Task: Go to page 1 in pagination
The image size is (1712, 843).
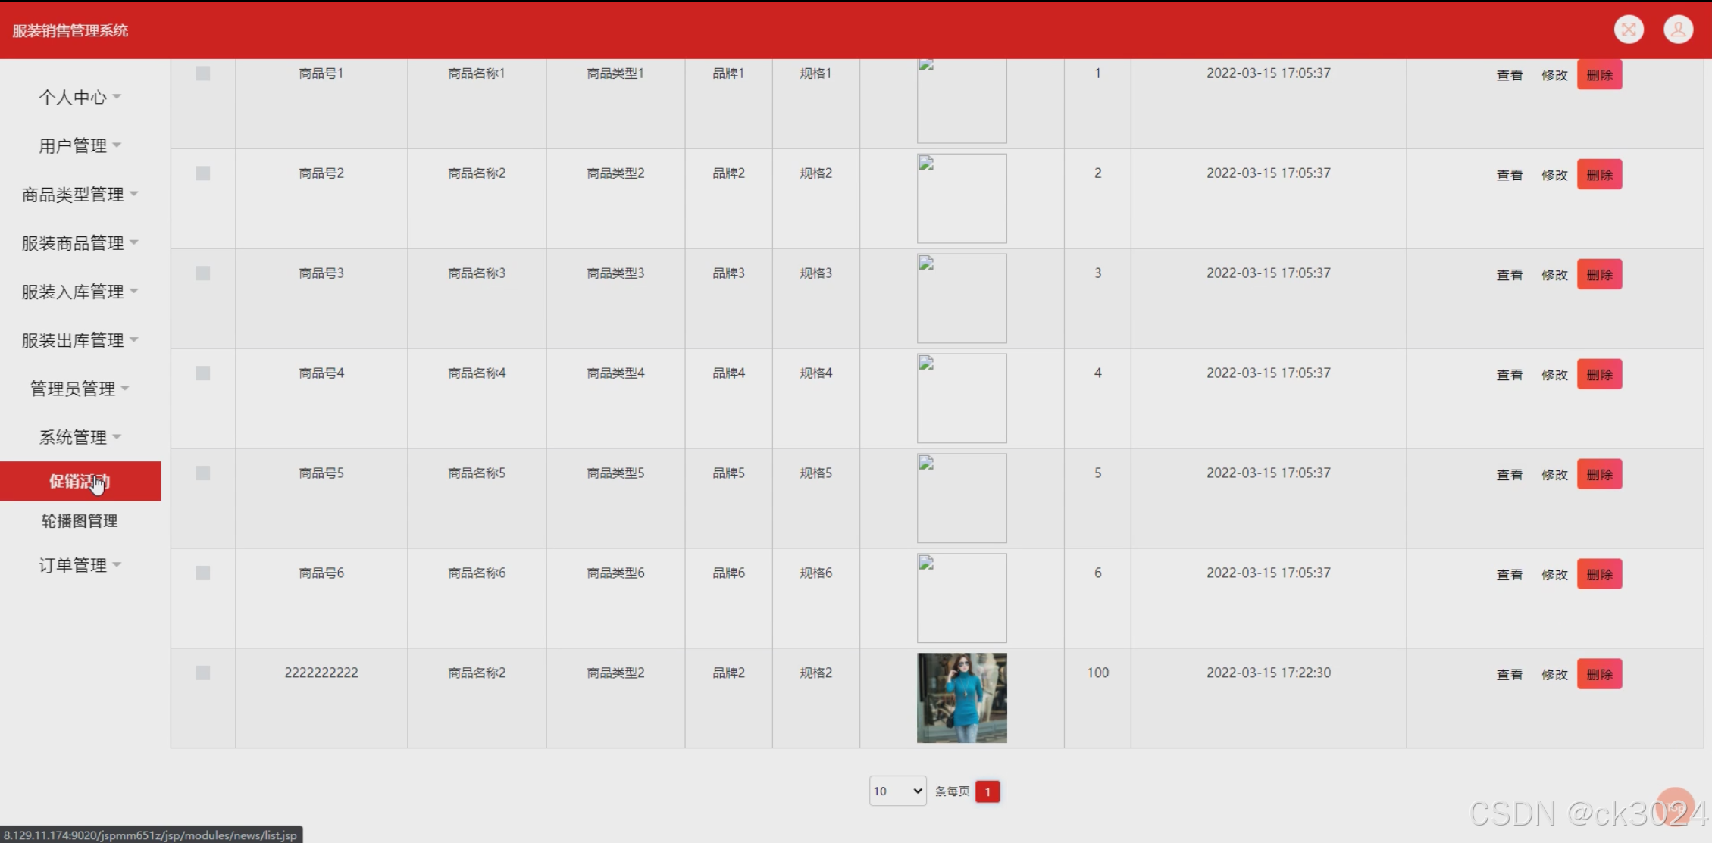Action: tap(987, 792)
